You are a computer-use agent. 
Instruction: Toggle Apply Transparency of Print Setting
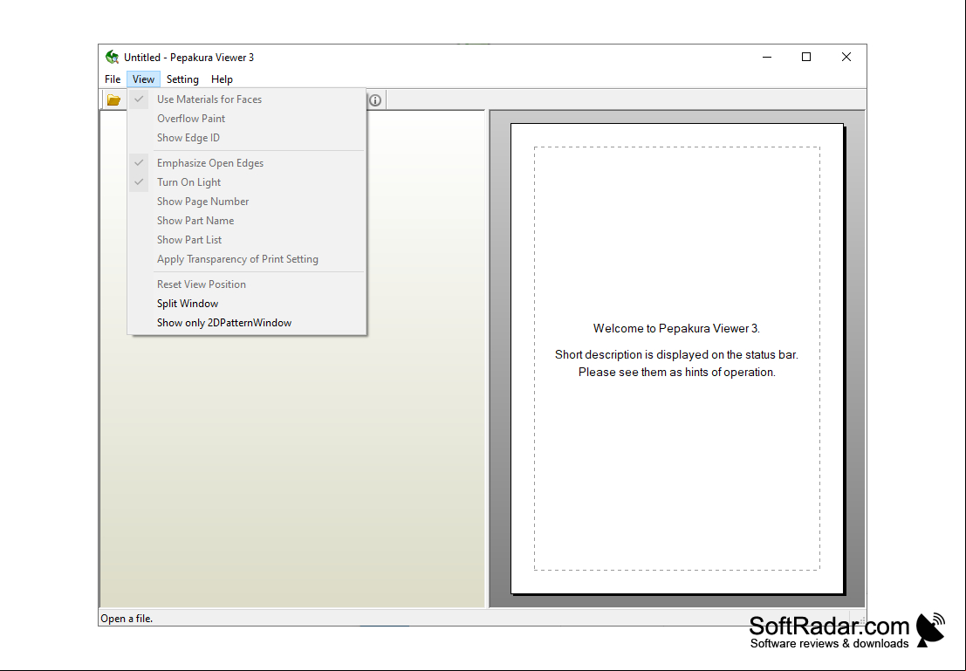(246, 259)
